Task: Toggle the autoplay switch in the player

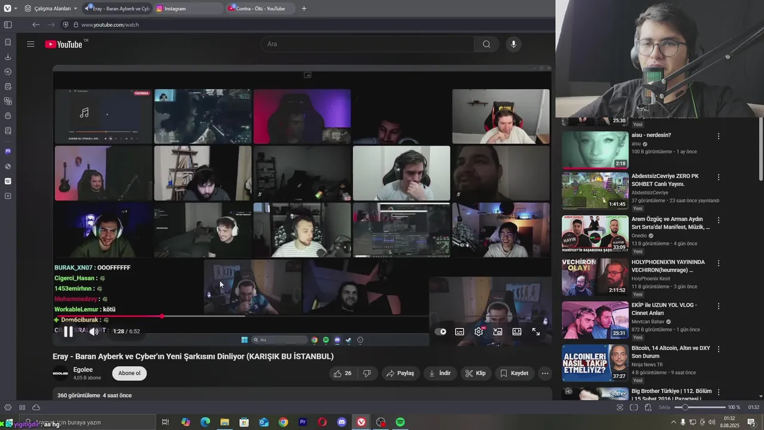Action: (x=440, y=331)
